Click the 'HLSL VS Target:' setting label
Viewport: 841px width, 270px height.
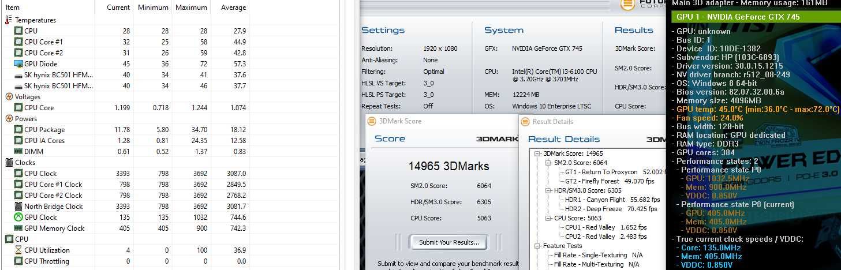point(383,83)
